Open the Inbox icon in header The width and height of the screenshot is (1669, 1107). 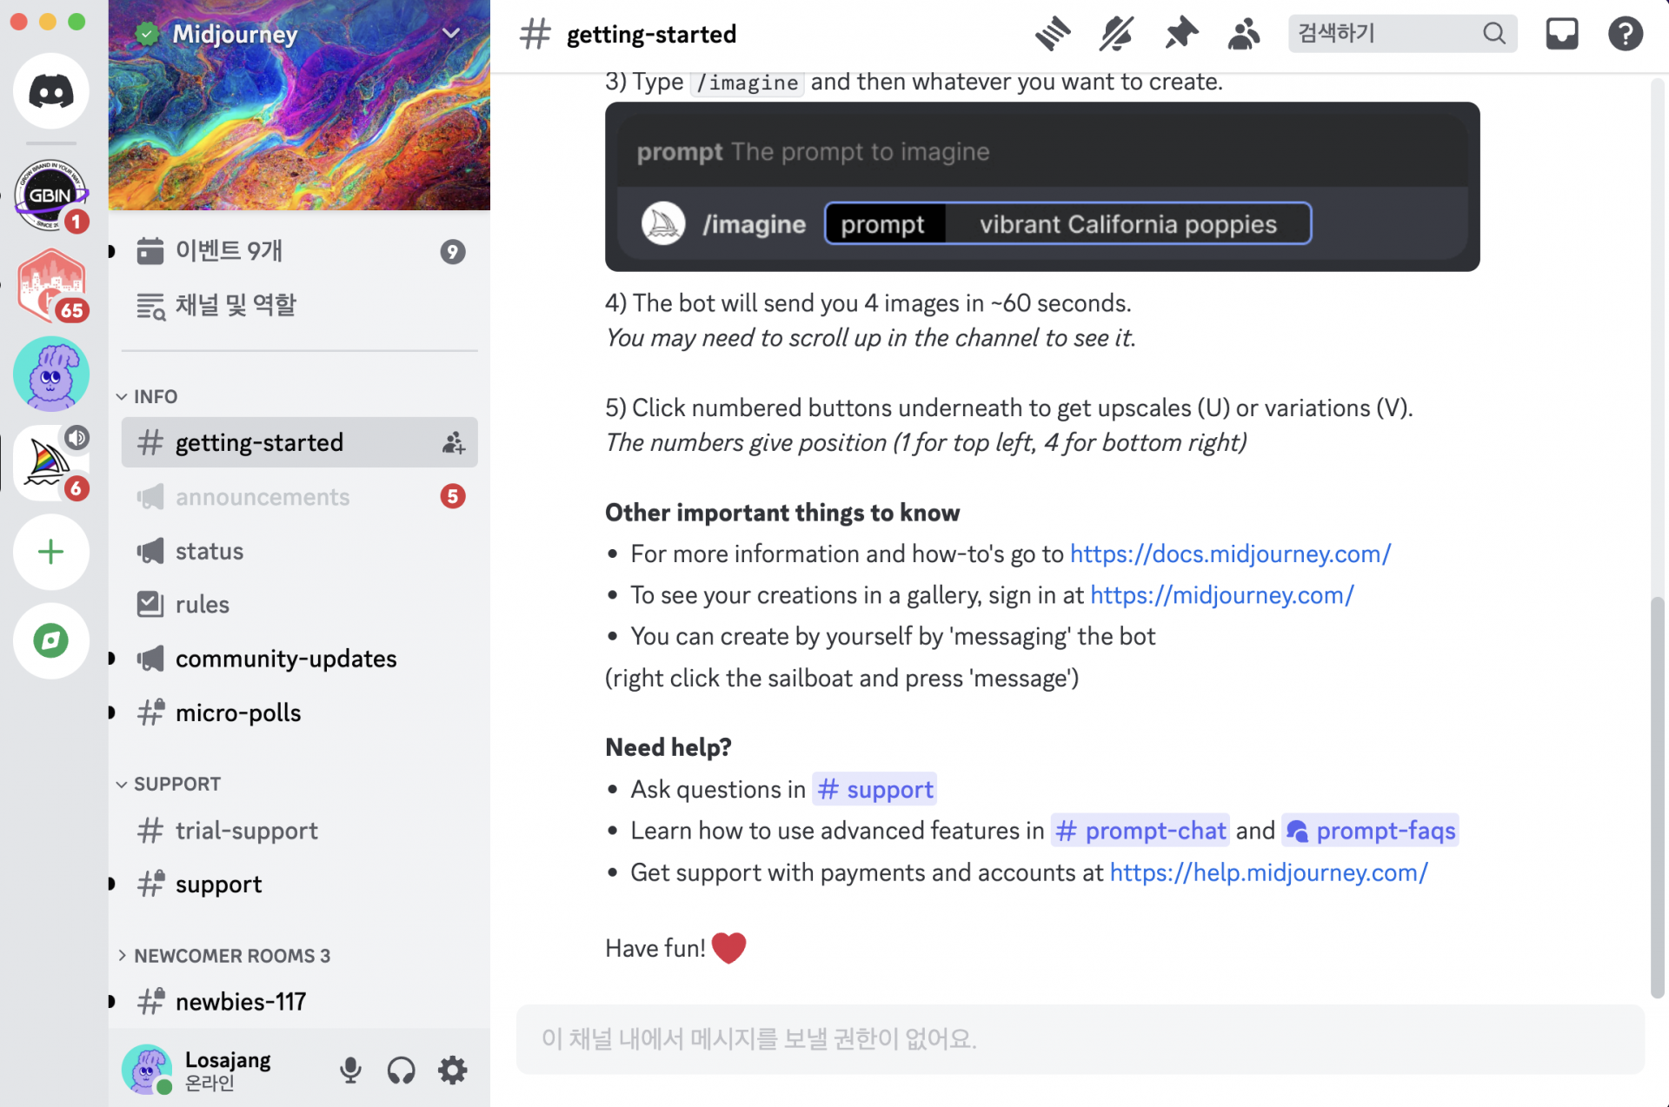(x=1561, y=34)
